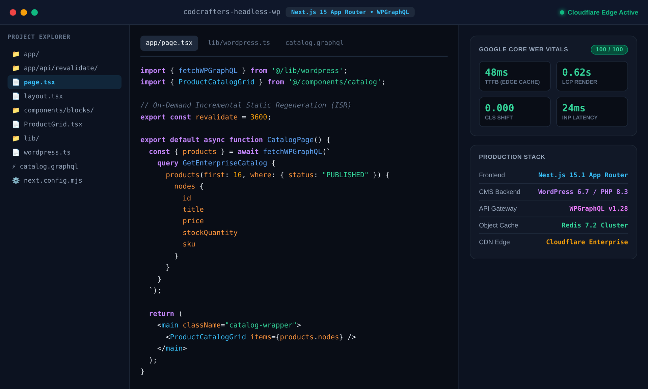Viewport: 648px width, 389px height.
Task: Click the '@/components/catalog' import path
Action: pos(335,82)
